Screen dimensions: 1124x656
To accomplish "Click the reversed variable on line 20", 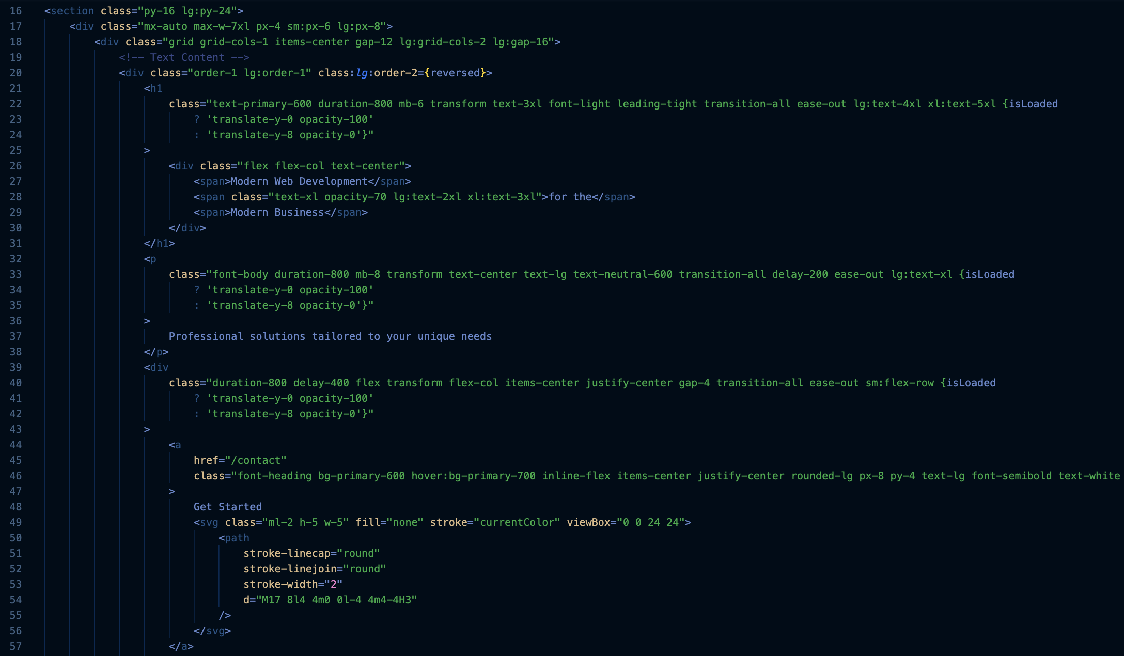I will [455, 73].
